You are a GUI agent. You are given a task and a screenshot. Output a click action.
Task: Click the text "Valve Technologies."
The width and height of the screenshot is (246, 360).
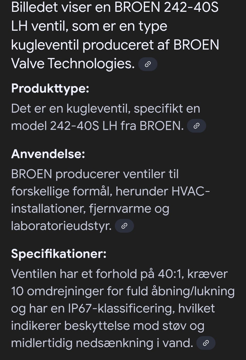pos(73,63)
